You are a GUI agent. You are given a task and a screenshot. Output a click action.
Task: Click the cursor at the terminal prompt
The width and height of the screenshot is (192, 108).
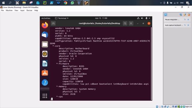(x=52, y=99)
